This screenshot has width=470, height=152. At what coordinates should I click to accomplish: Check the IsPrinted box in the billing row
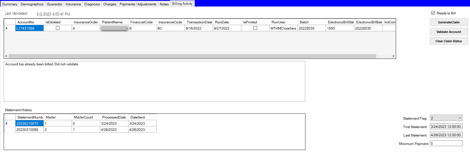255,28
